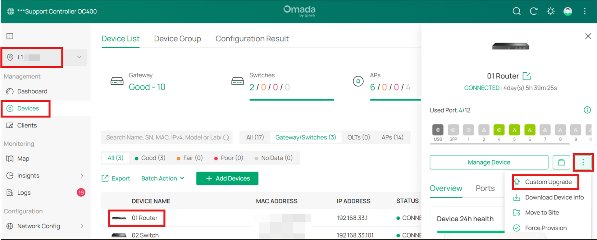This screenshot has height=240, width=597.
Task: Open the Batch Action dropdown
Action: pyautogui.click(x=163, y=178)
